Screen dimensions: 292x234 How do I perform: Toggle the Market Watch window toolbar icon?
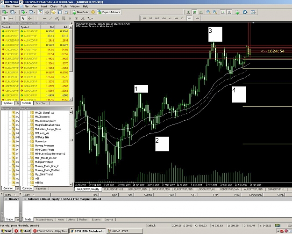(40, 12)
